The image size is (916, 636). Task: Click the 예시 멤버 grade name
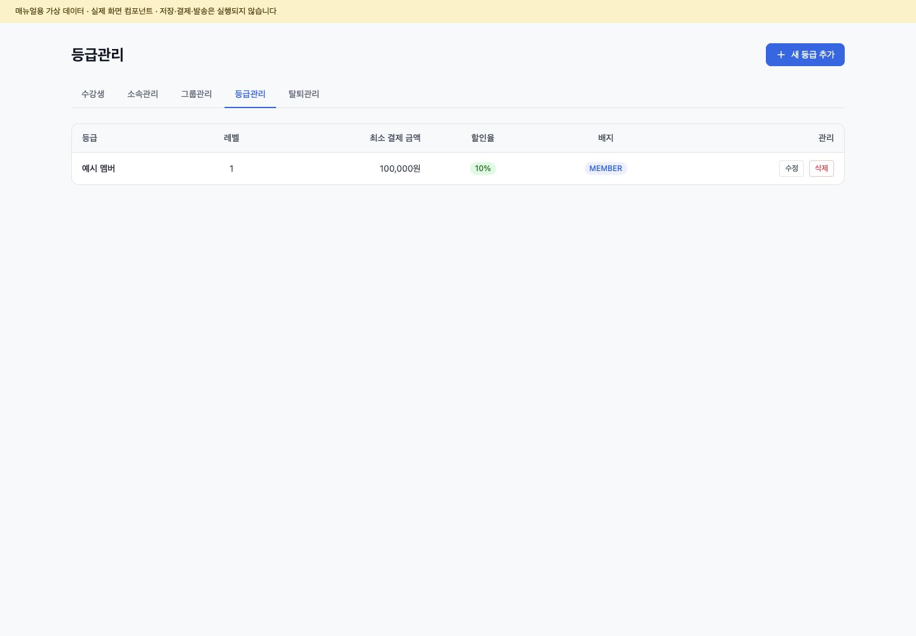99,169
